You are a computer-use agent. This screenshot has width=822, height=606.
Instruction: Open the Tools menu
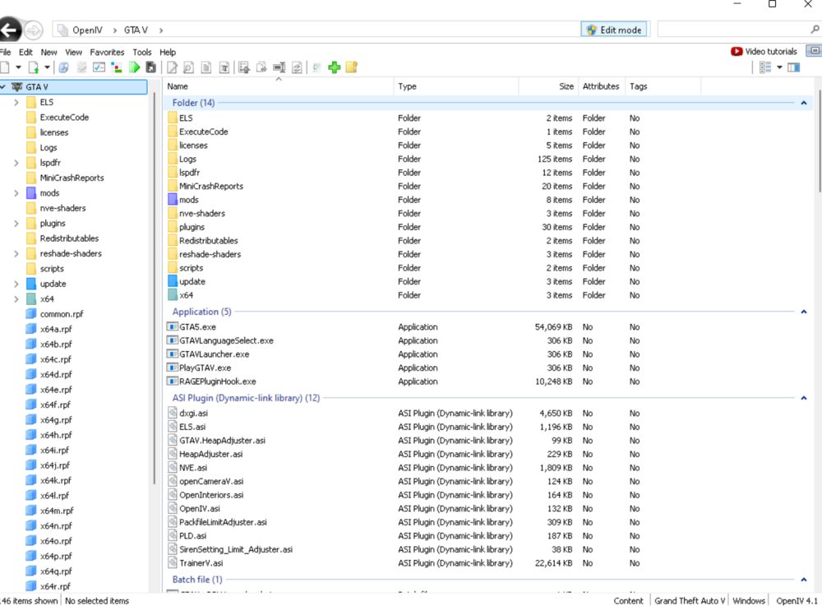coord(141,52)
